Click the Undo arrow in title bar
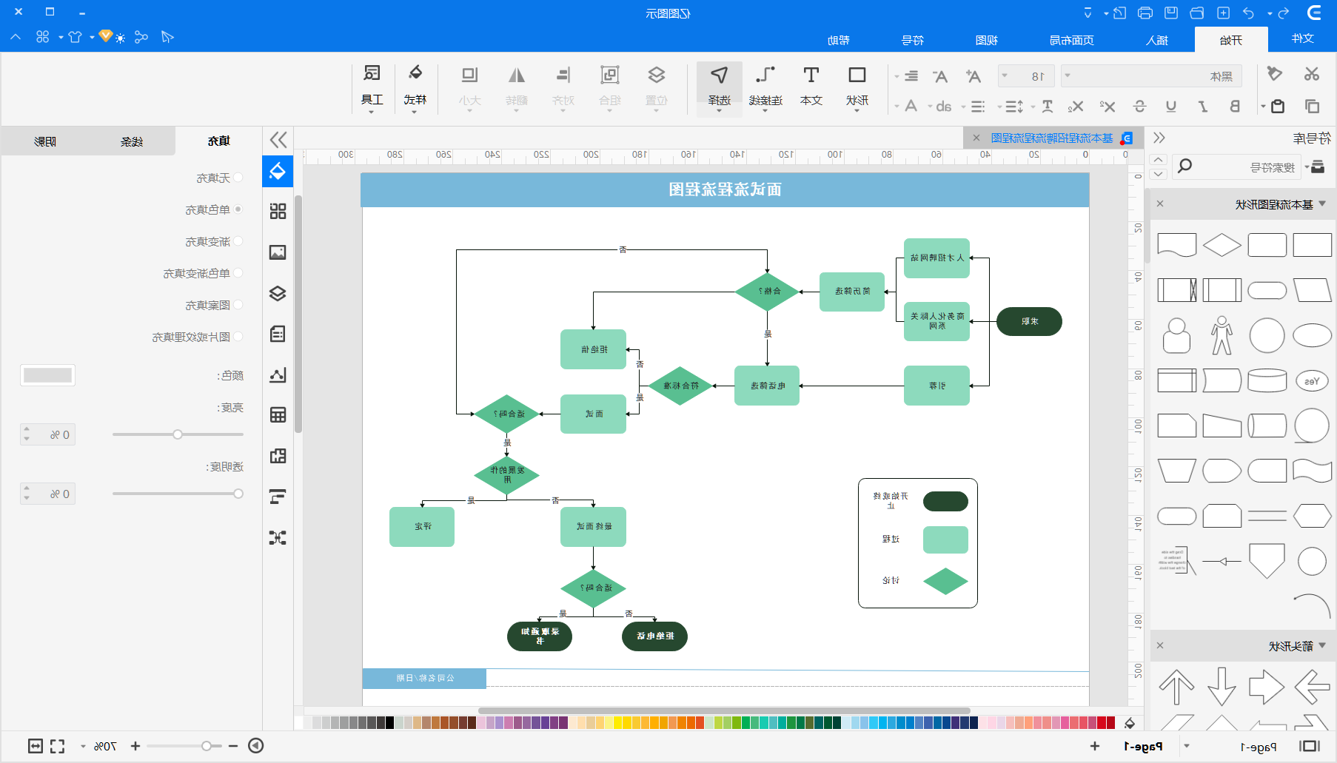 pos(1249,13)
